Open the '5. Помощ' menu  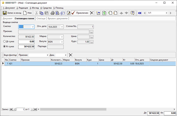58,8
